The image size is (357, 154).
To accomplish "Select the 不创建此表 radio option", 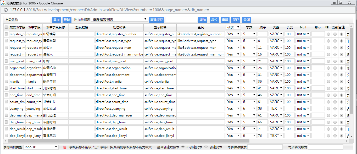I will [183, 147].
